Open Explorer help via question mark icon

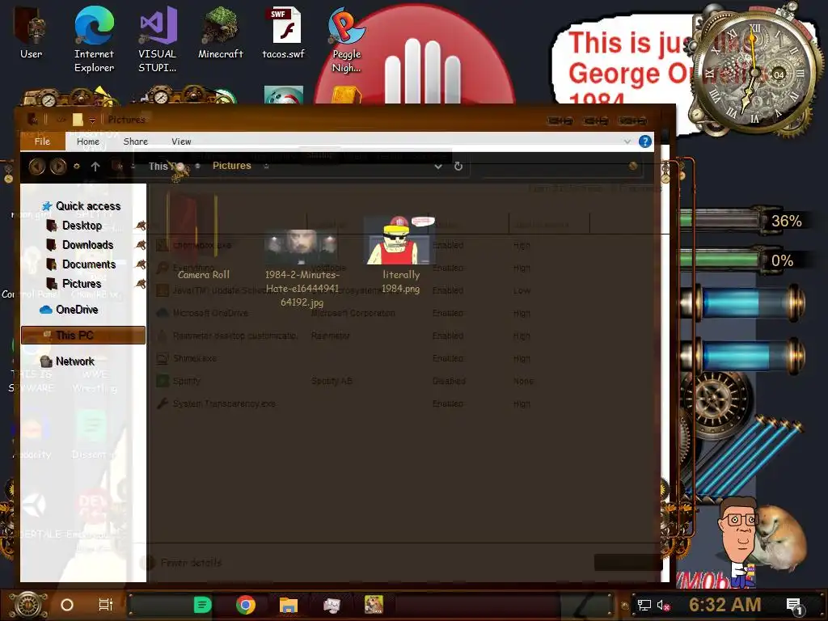point(644,142)
